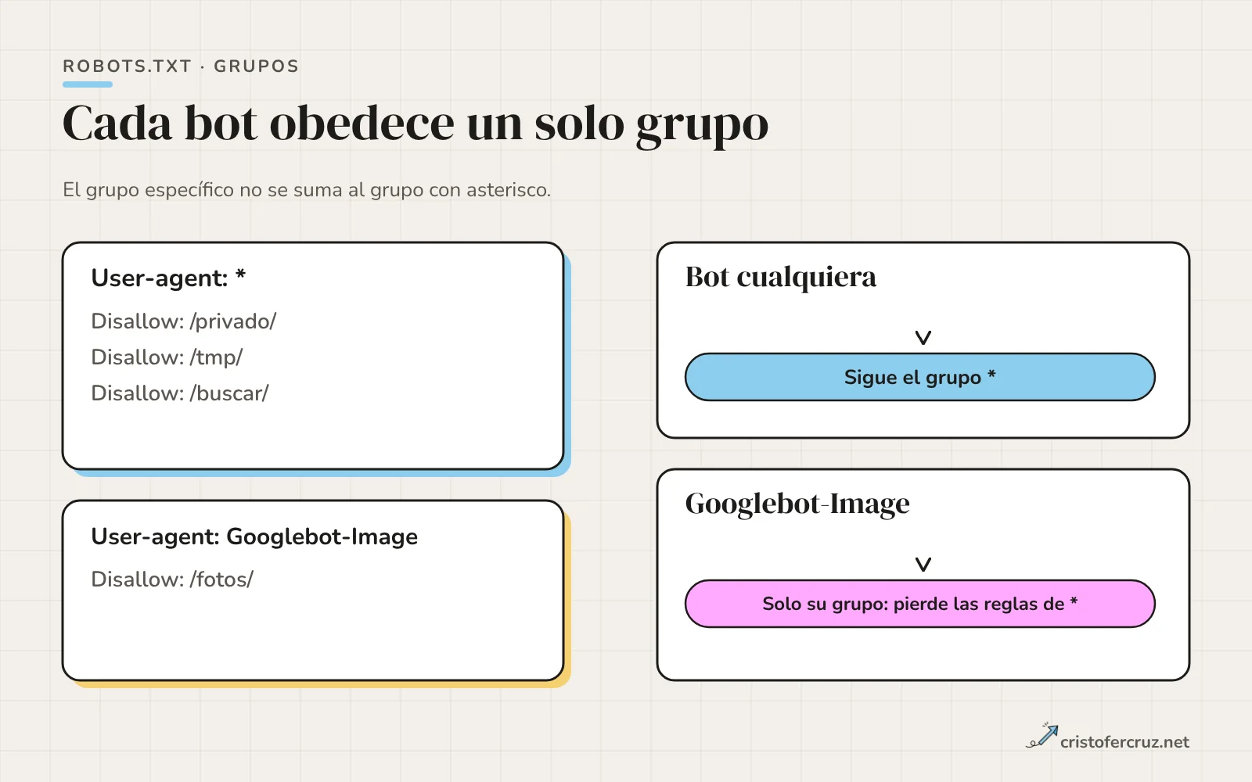Select the 'User-agent: *' heading
The image size is (1252, 782).
168,278
